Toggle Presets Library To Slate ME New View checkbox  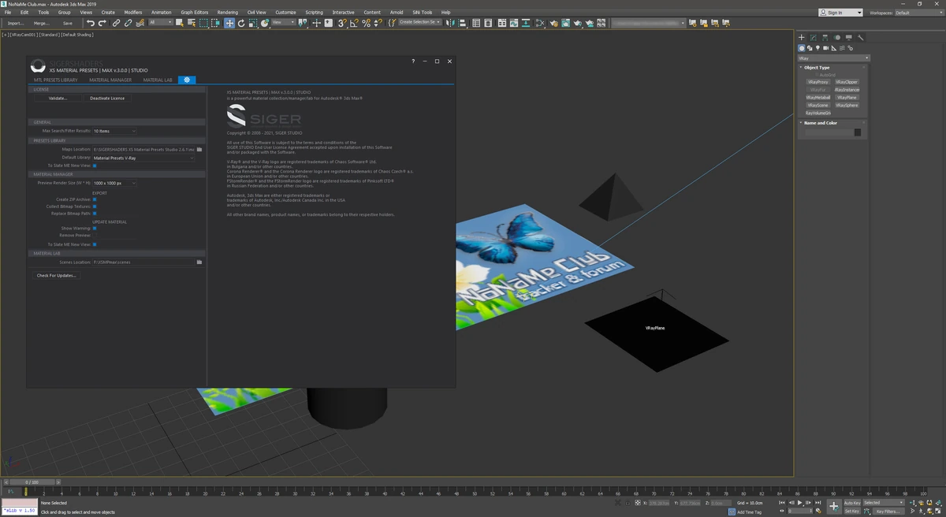click(x=95, y=166)
